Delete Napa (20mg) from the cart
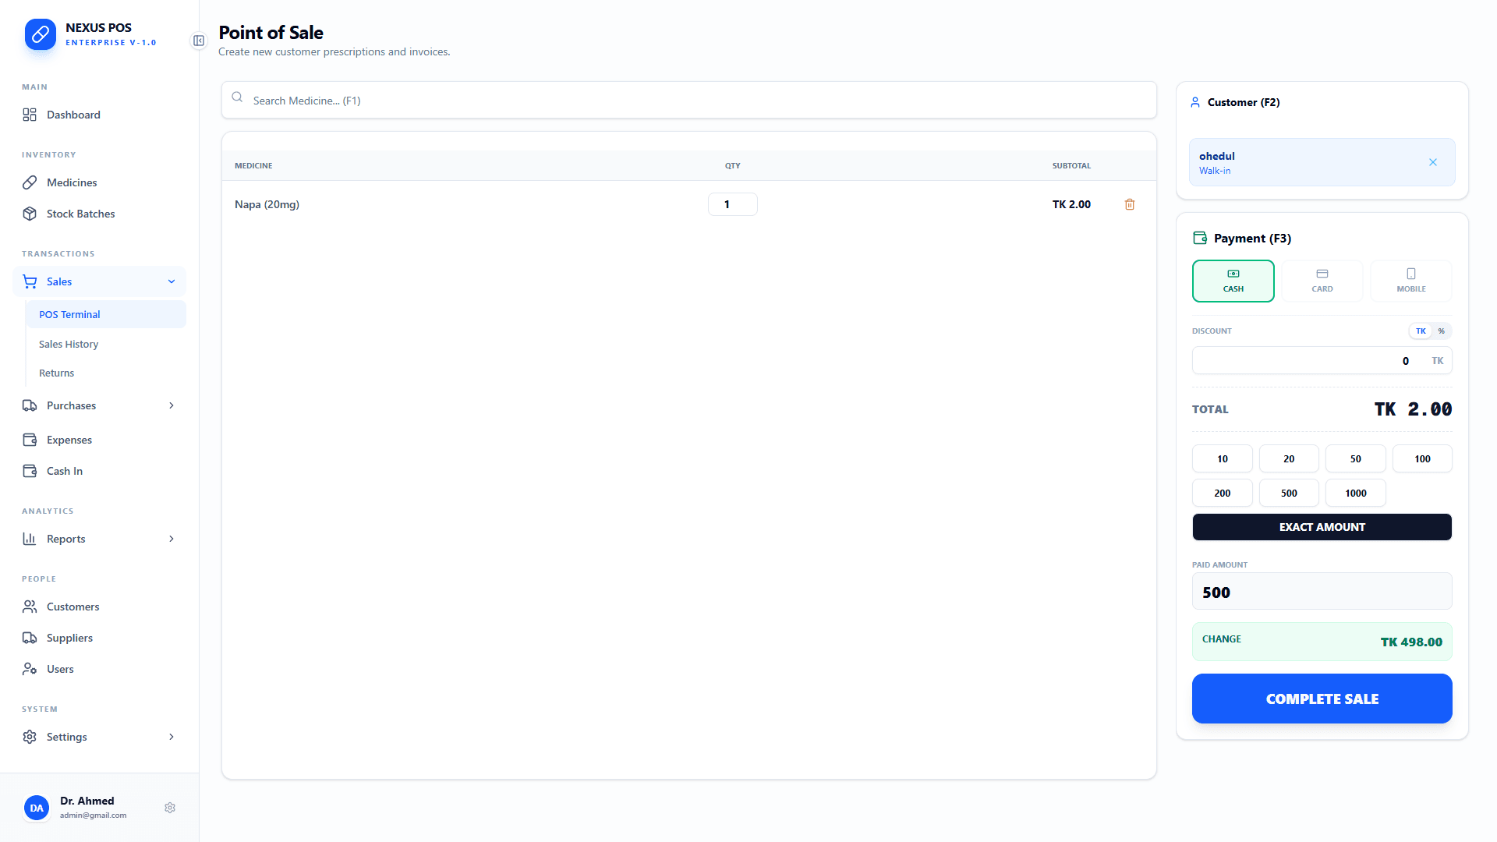The image size is (1497, 842). tap(1129, 203)
